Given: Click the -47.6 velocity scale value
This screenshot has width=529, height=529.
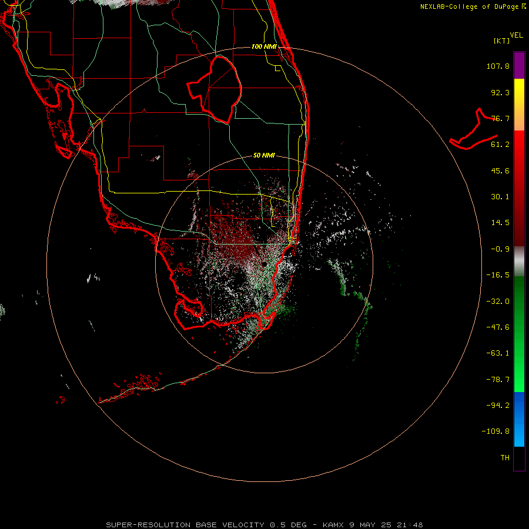Looking at the screenshot, I should [x=498, y=327].
